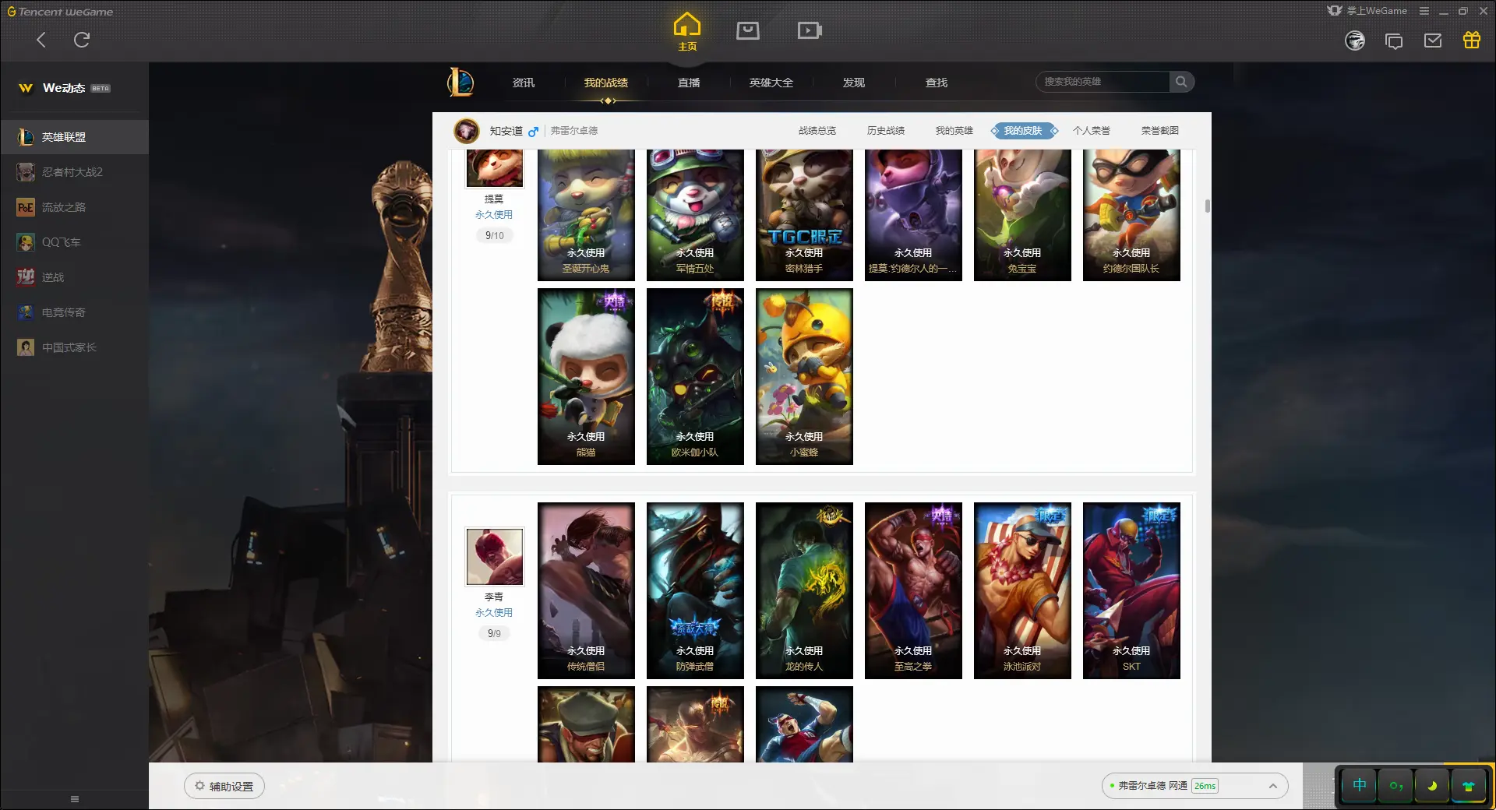Open the SKT skin card

pos(1131,591)
